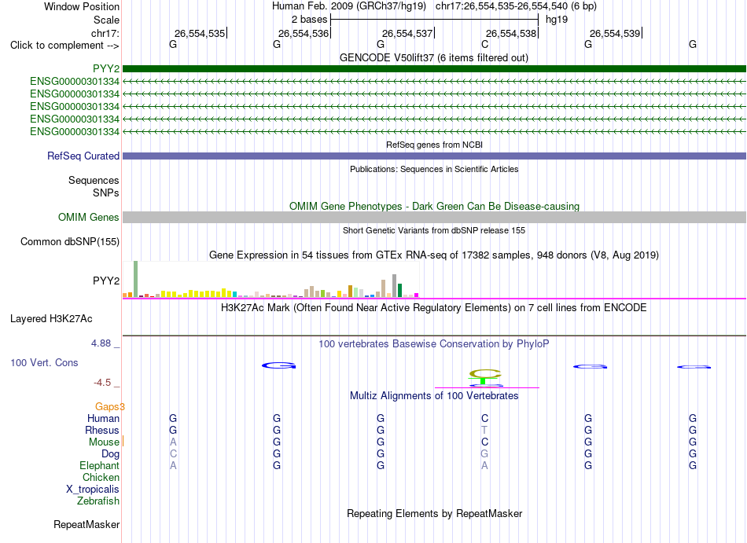The height and width of the screenshot is (543, 747).
Task: Click 'RefSeq genes from NCBI' title
Action: pyautogui.click(x=434, y=145)
